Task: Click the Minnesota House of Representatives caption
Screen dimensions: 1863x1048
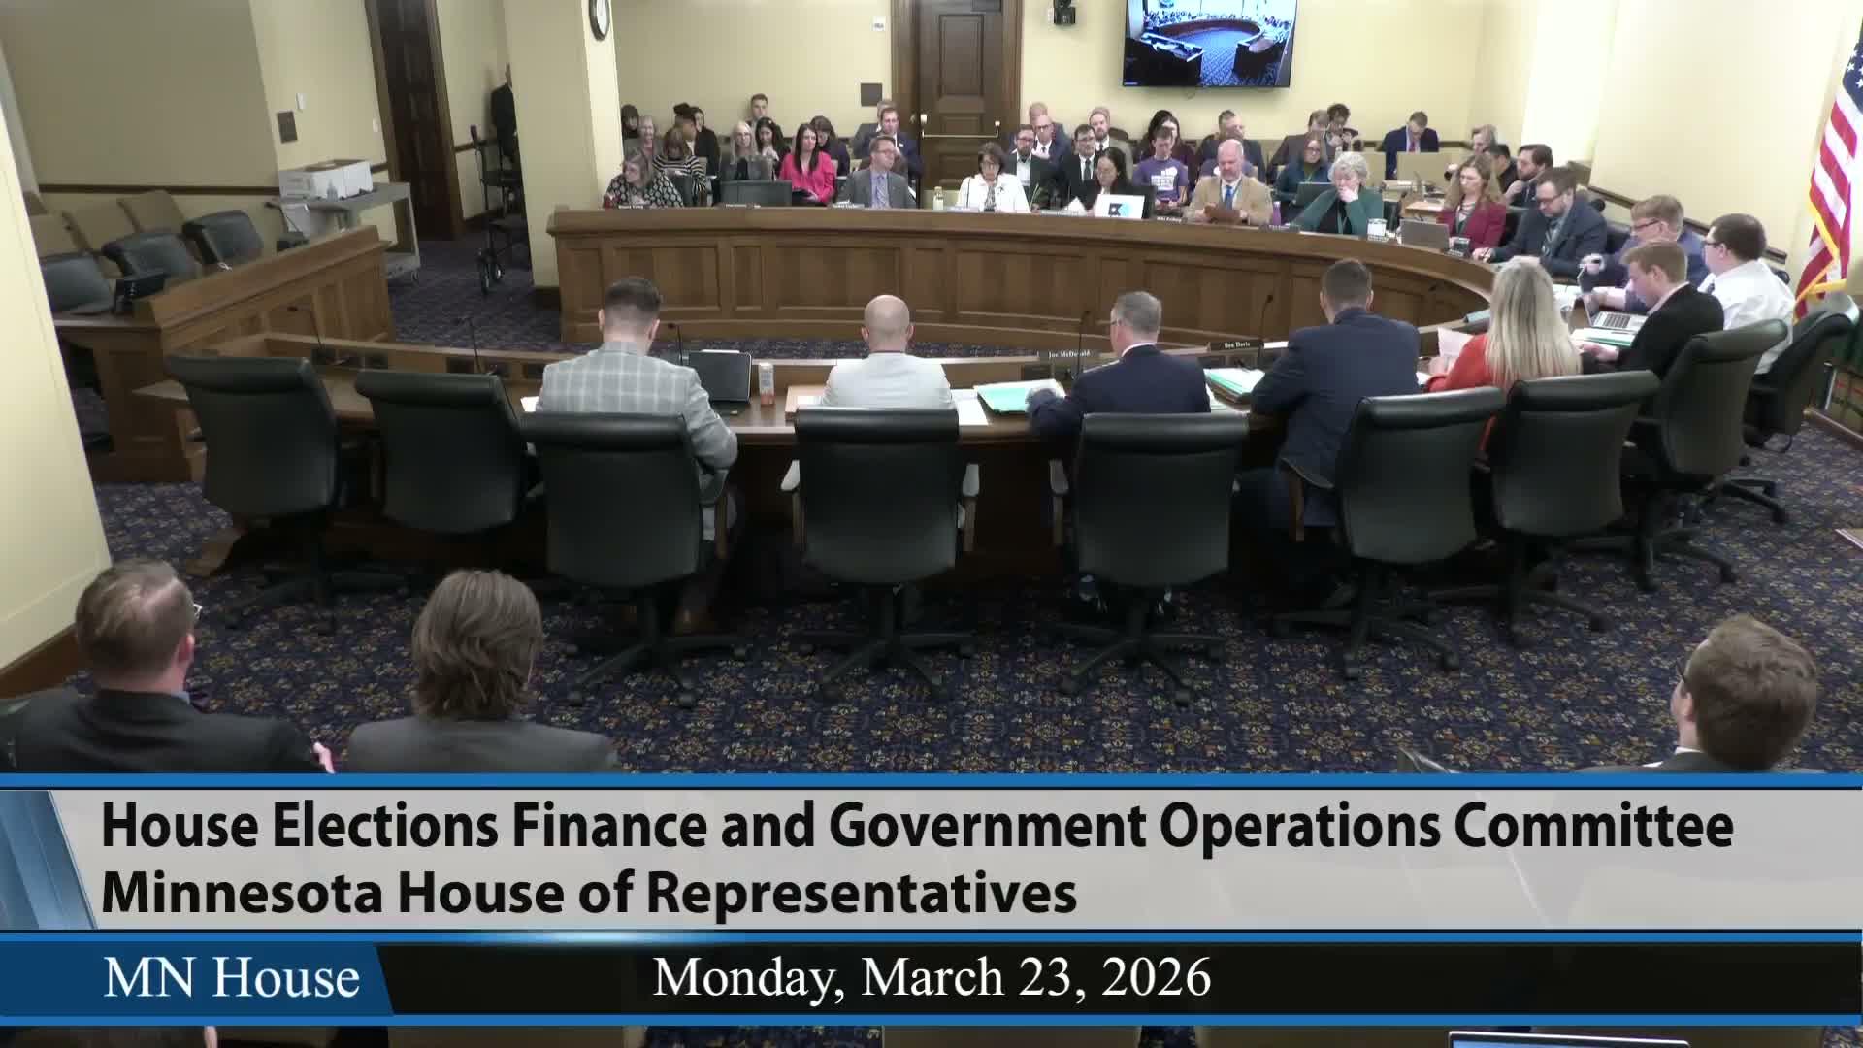Action: pos(588,893)
